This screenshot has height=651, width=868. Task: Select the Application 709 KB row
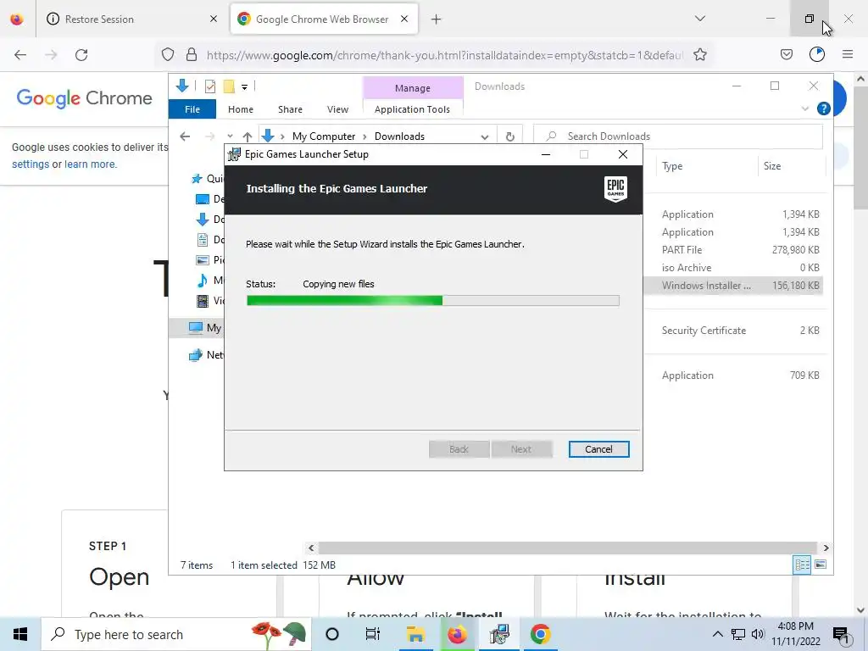pos(733,376)
